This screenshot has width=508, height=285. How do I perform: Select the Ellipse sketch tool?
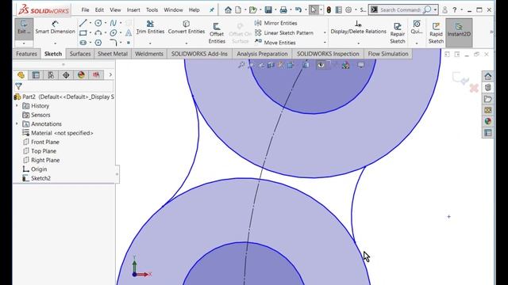(113, 32)
